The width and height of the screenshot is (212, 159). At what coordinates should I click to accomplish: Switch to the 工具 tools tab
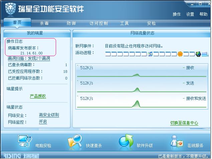tap(124, 23)
